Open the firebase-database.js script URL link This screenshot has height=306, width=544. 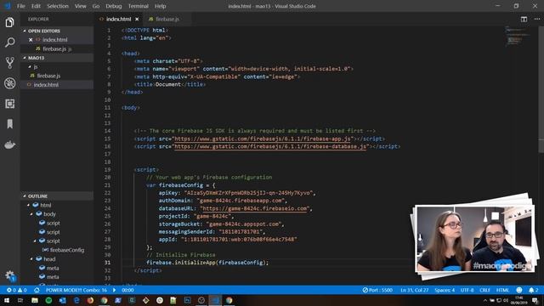click(270, 146)
